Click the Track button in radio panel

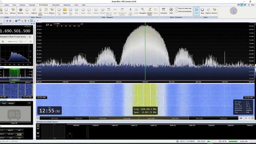tap(4, 103)
